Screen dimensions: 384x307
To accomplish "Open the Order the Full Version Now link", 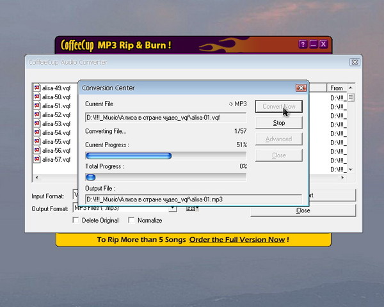I will (237, 239).
